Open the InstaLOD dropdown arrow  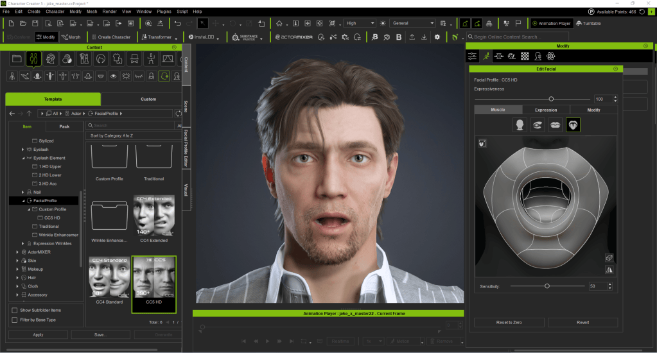pyautogui.click(x=218, y=39)
